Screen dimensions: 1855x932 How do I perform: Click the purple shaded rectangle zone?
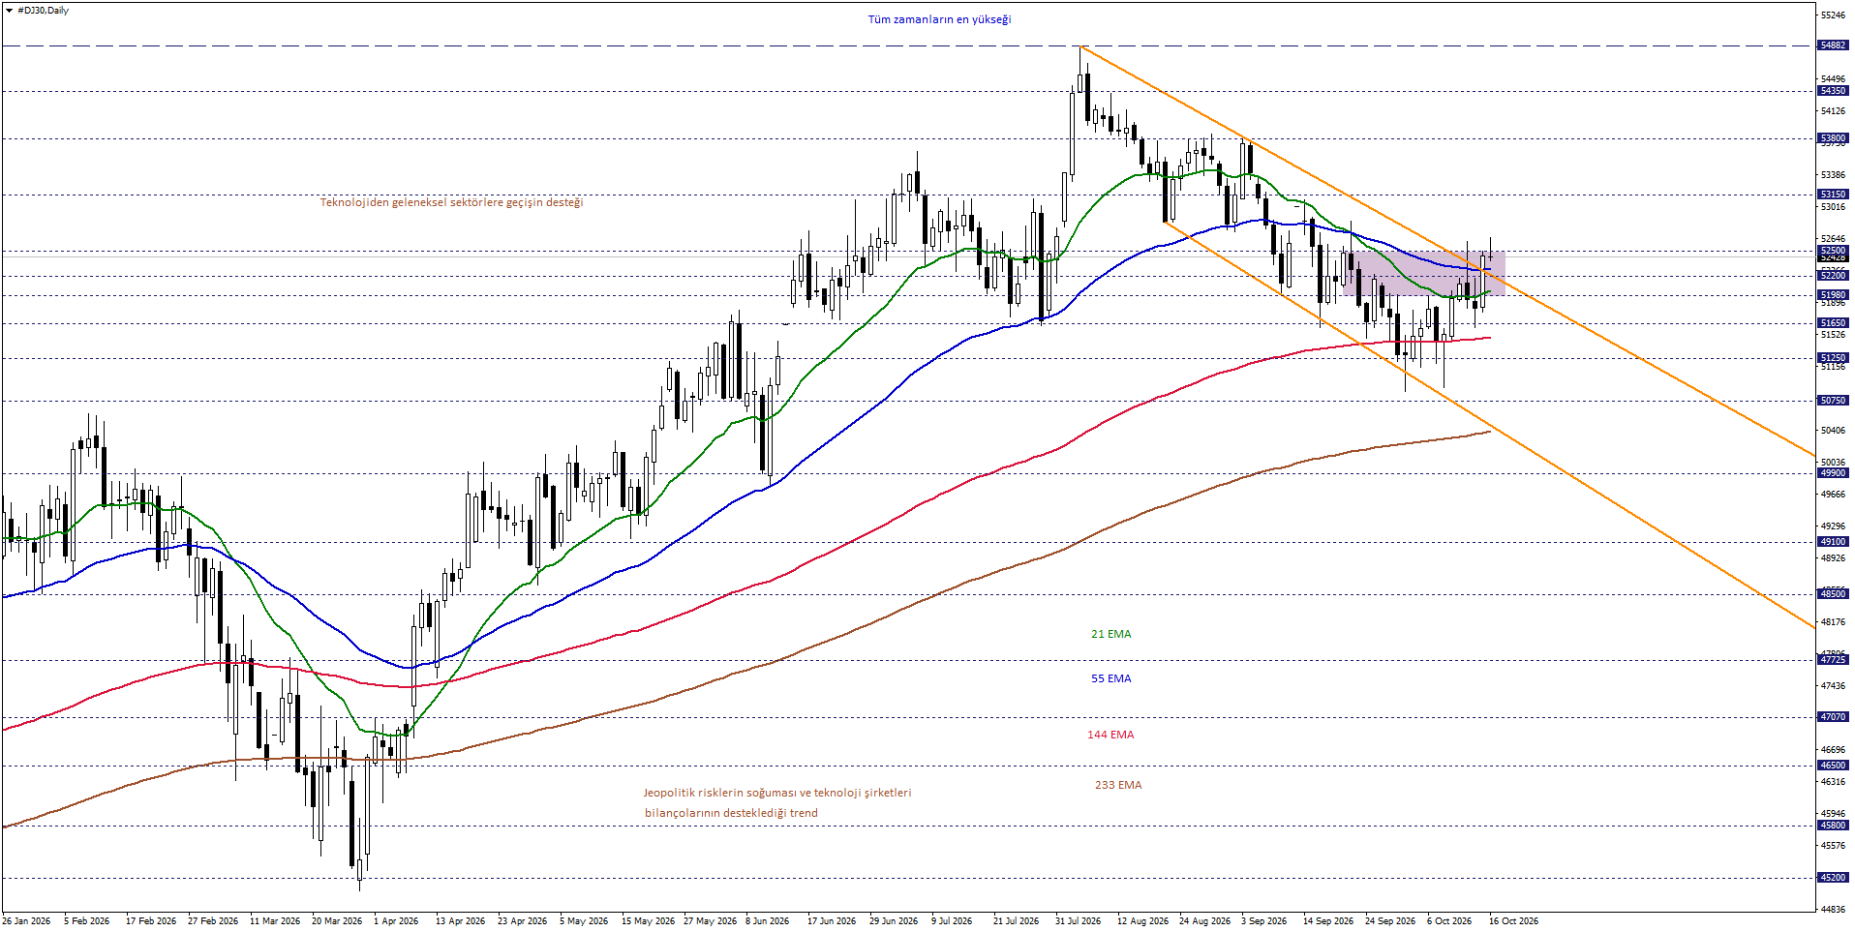pos(1423,273)
